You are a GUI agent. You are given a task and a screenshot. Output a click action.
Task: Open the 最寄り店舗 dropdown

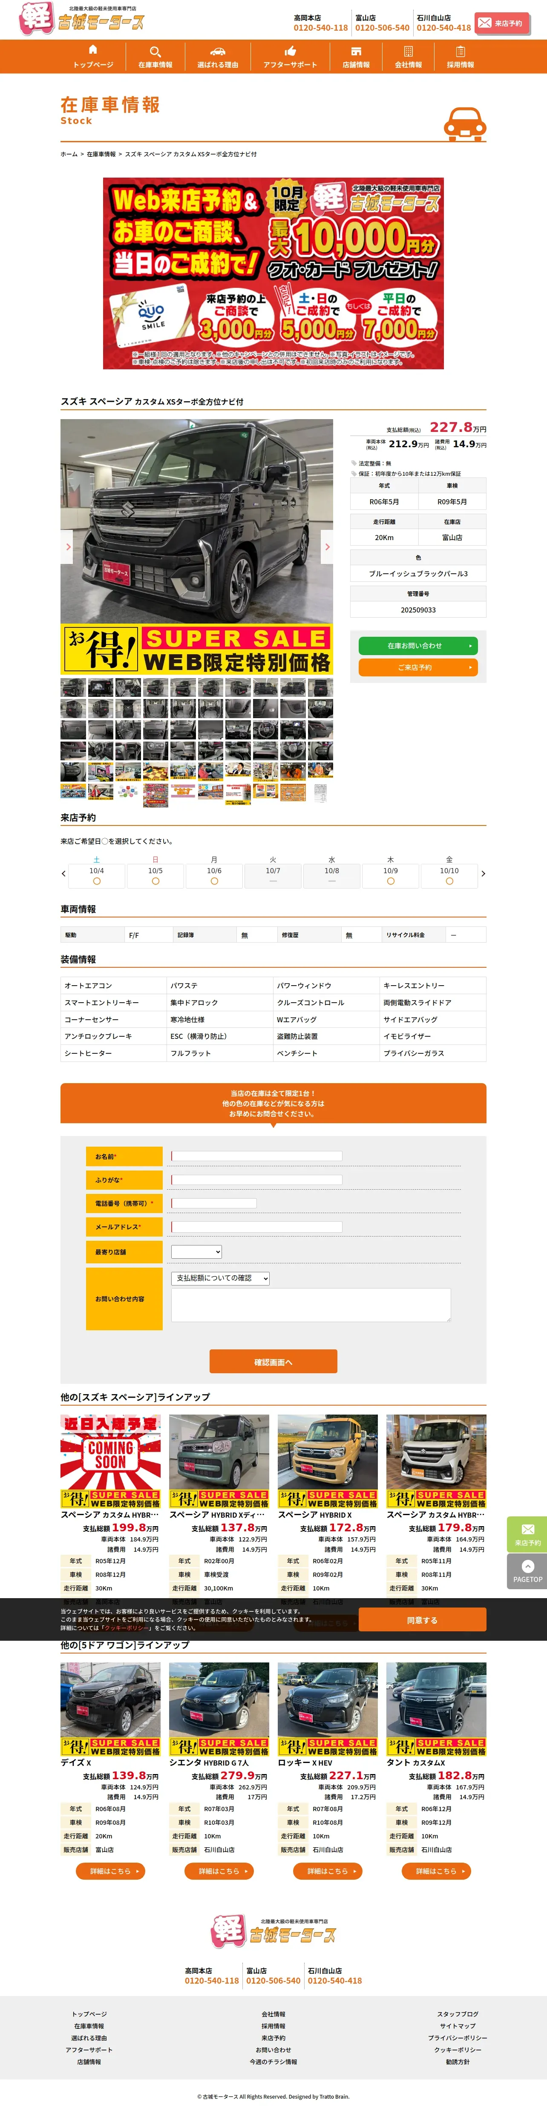coord(196,1252)
